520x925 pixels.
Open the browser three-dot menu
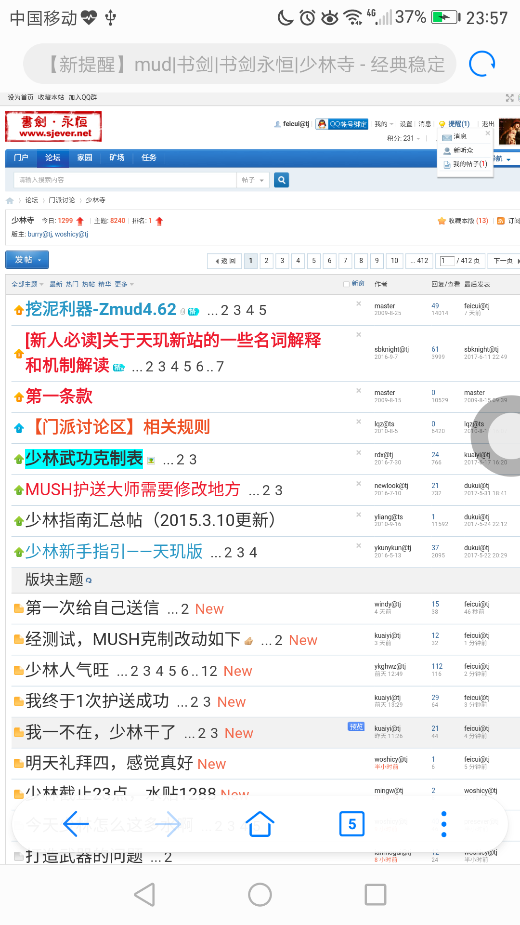pos(444,824)
